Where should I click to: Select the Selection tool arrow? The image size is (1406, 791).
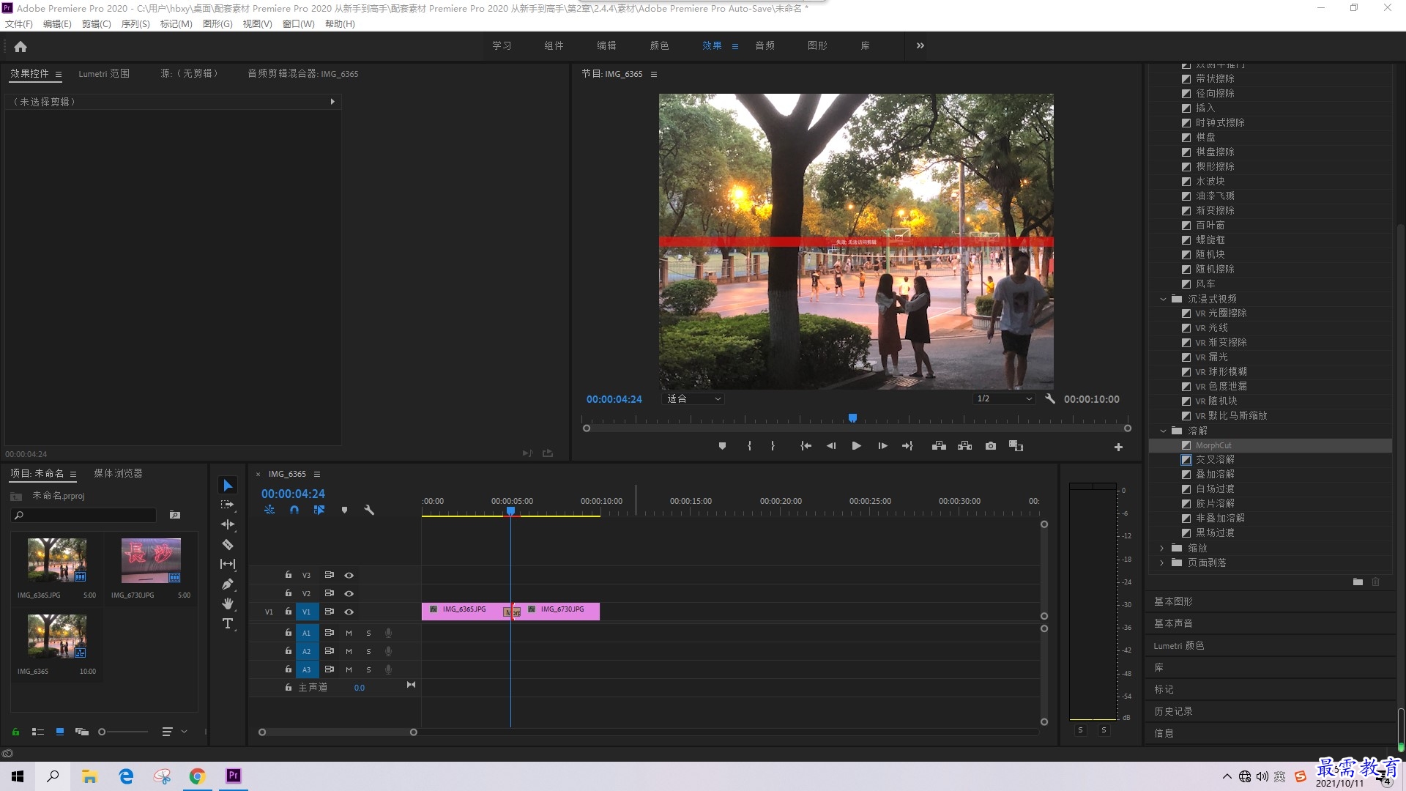tap(228, 486)
